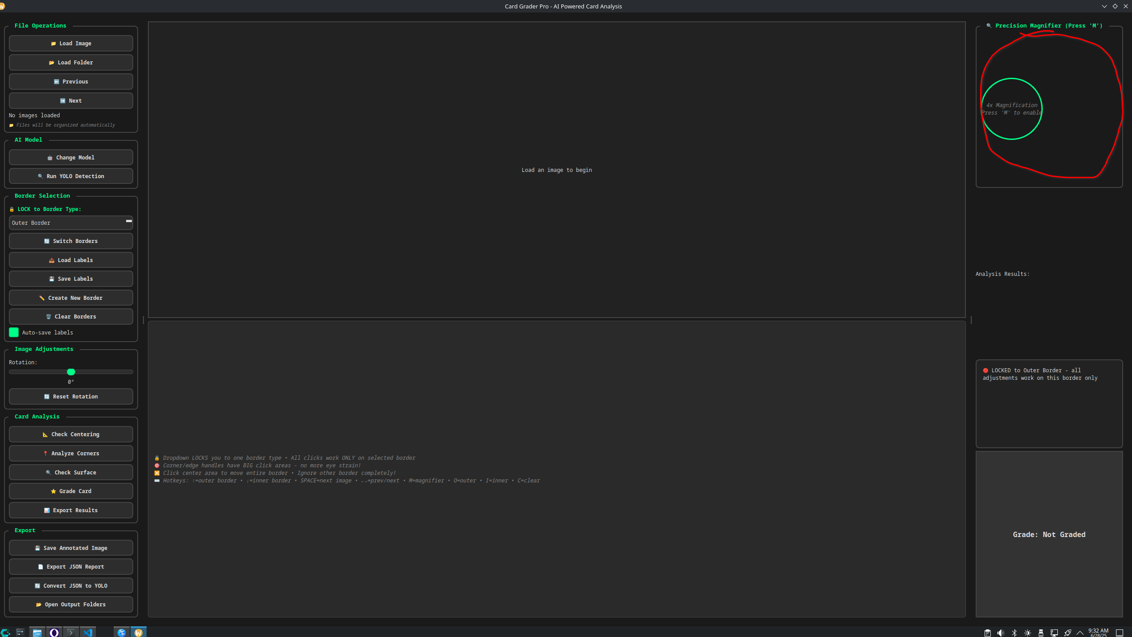
Task: Open the blue KDE bird taskbar icon
Action: point(121,632)
